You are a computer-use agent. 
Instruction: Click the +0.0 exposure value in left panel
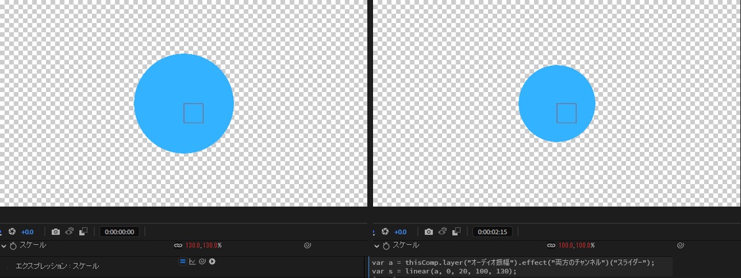coord(27,231)
